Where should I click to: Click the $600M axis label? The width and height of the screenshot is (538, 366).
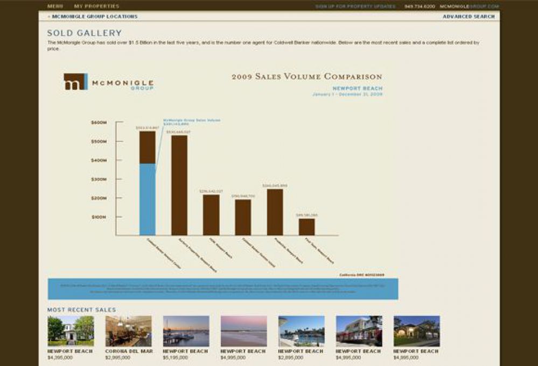pyautogui.click(x=99, y=122)
